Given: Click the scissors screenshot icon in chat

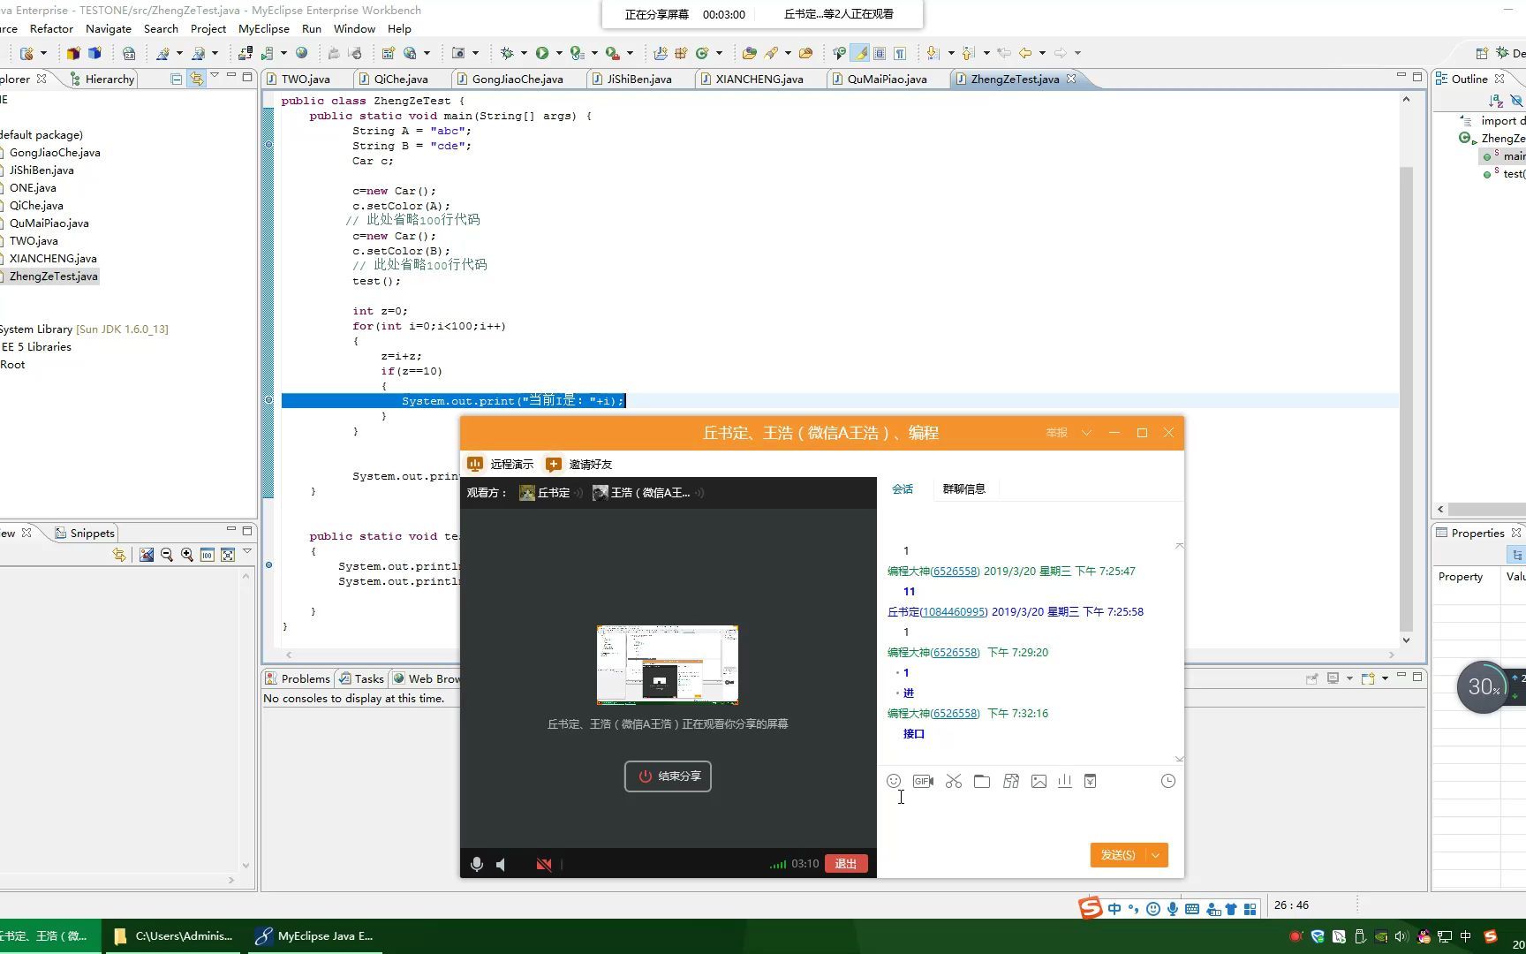Looking at the screenshot, I should point(953,781).
